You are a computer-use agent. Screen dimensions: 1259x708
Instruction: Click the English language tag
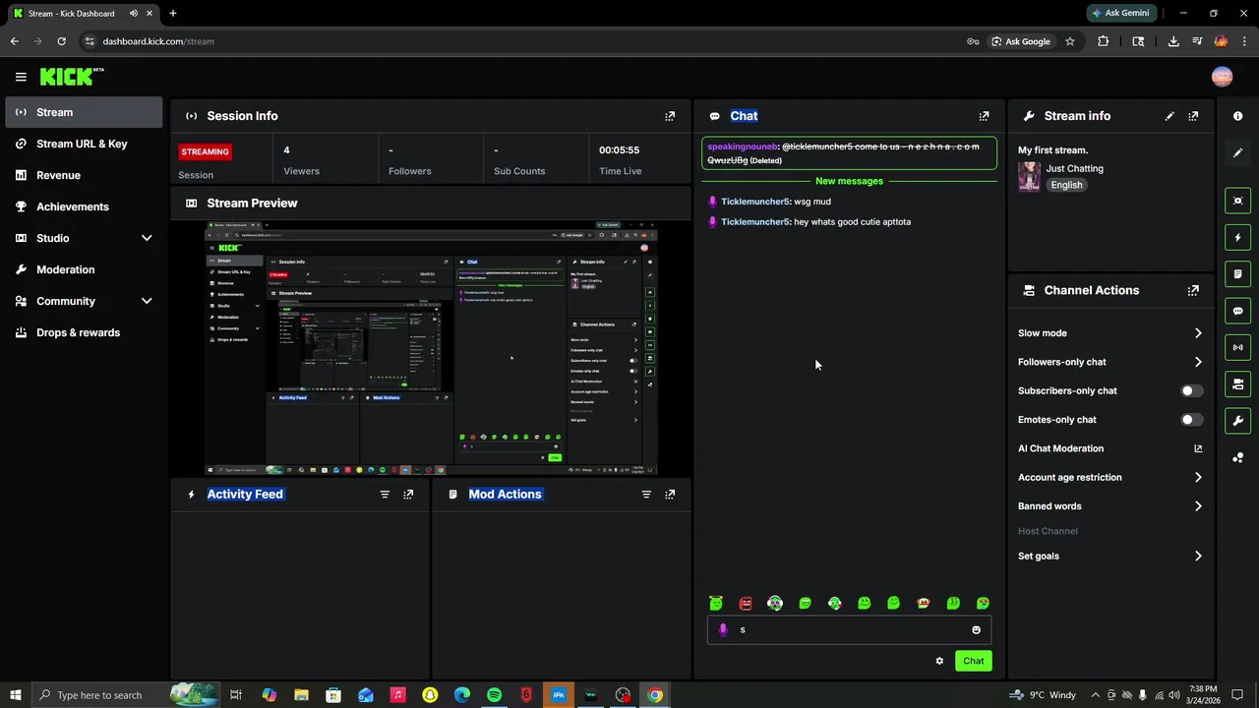1066,185
